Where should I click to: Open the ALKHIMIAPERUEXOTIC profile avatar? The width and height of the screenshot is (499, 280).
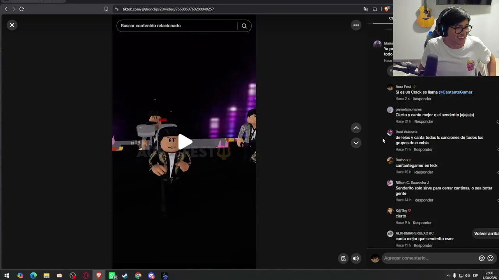click(390, 234)
